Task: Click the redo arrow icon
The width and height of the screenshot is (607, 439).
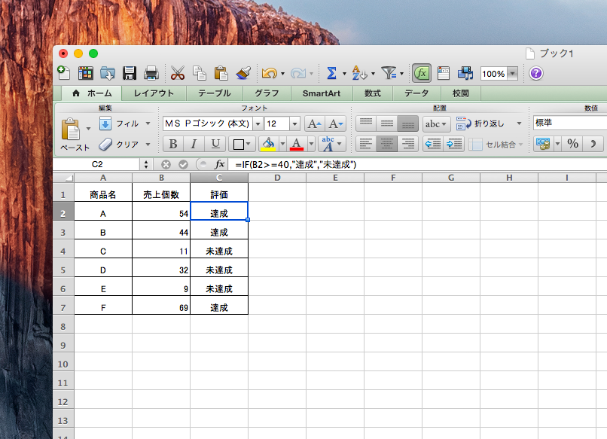Action: (298, 73)
